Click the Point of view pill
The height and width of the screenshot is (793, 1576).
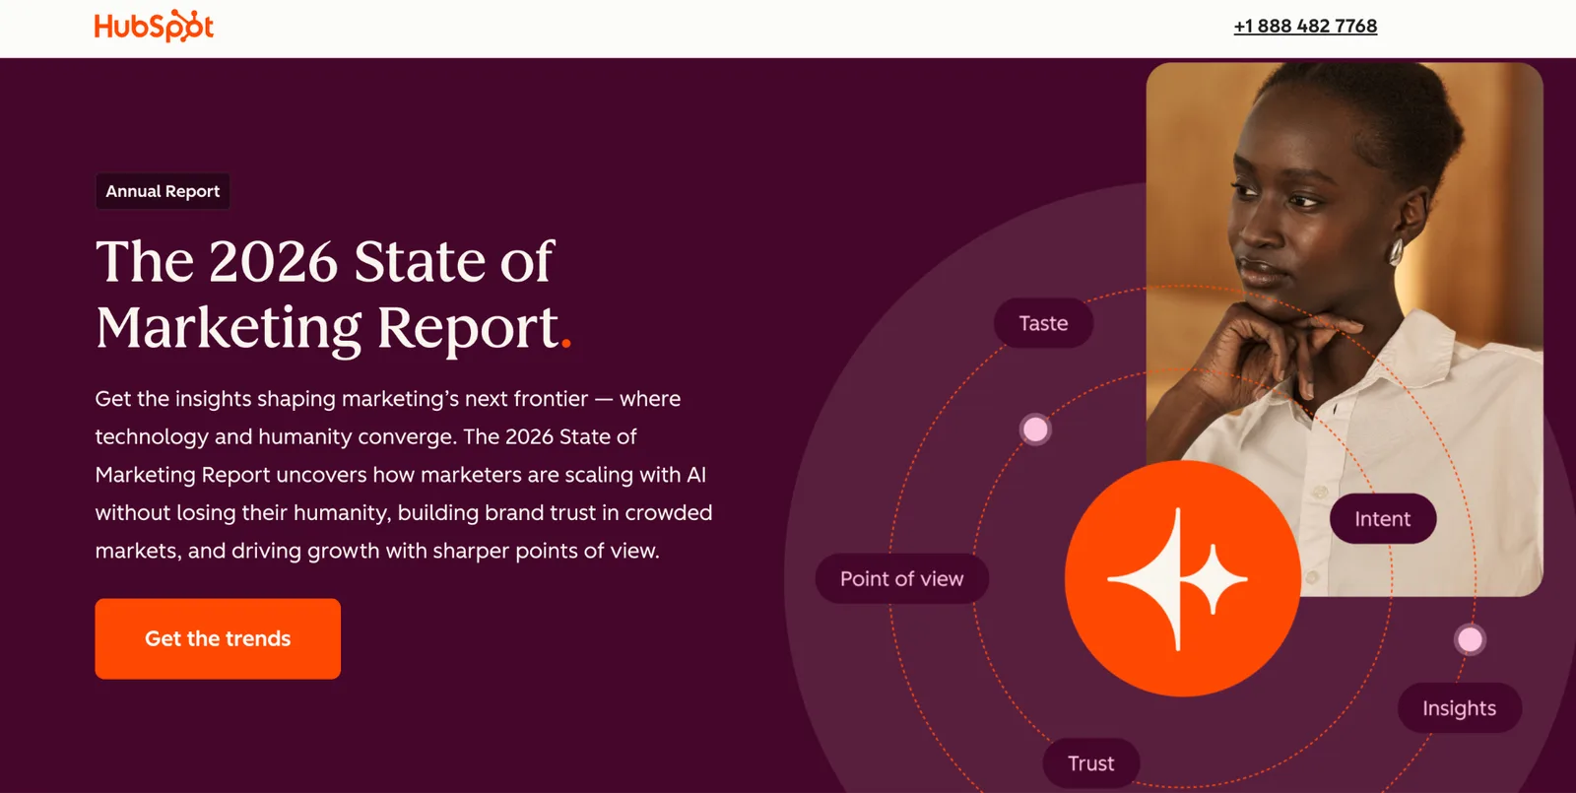point(901,578)
